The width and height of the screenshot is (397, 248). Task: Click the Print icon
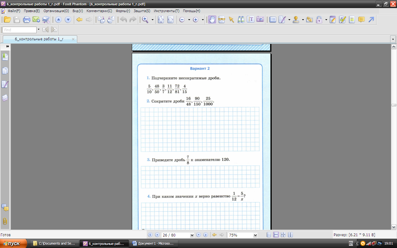click(27, 20)
